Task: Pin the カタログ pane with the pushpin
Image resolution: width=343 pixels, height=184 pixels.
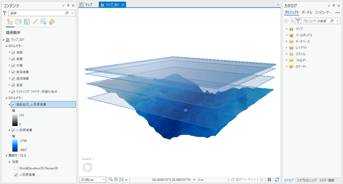Action: coord(334,6)
